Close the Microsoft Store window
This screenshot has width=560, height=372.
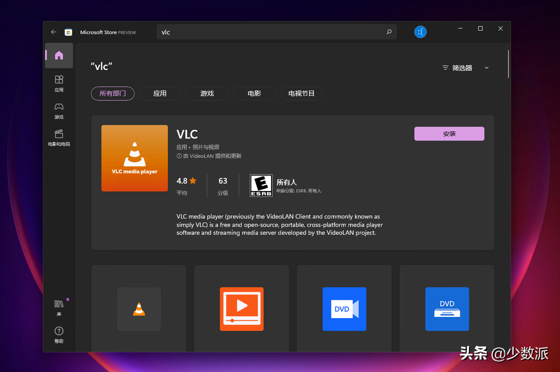(x=500, y=28)
